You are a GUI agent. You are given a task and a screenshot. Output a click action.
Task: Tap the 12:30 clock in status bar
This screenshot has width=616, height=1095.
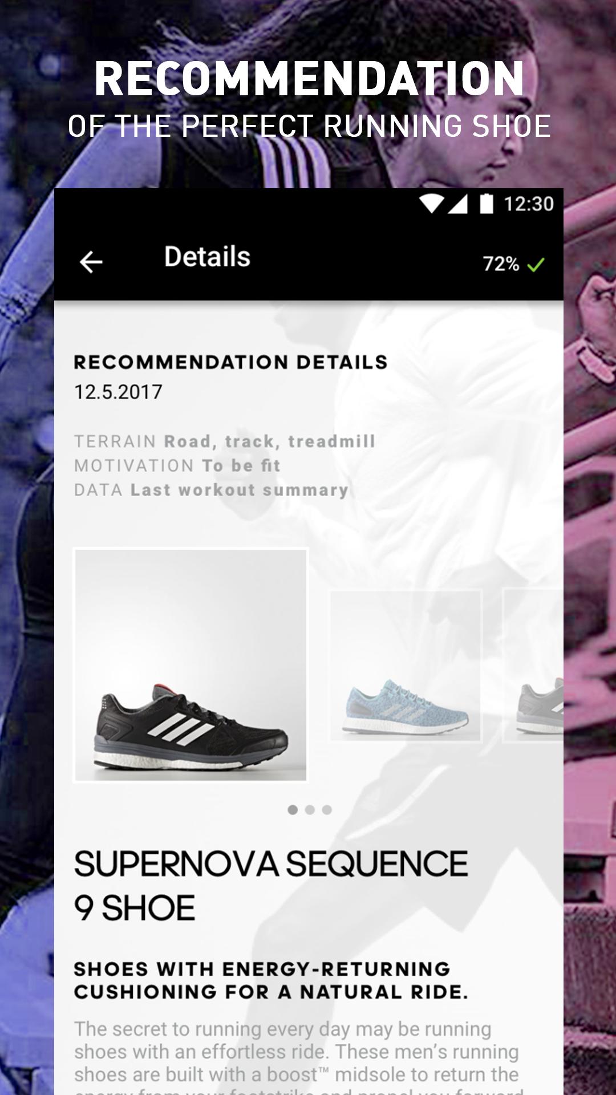(529, 204)
